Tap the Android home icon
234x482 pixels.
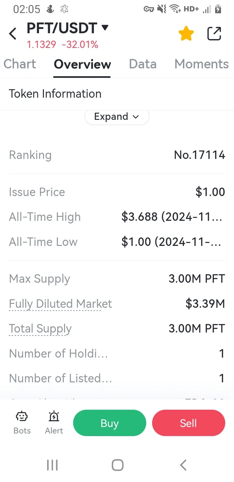pyautogui.click(x=117, y=465)
